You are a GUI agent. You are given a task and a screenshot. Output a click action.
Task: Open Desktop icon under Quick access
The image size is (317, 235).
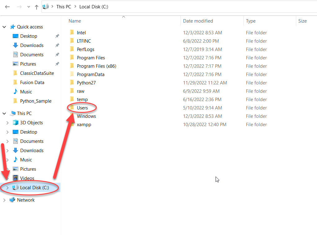(16, 36)
